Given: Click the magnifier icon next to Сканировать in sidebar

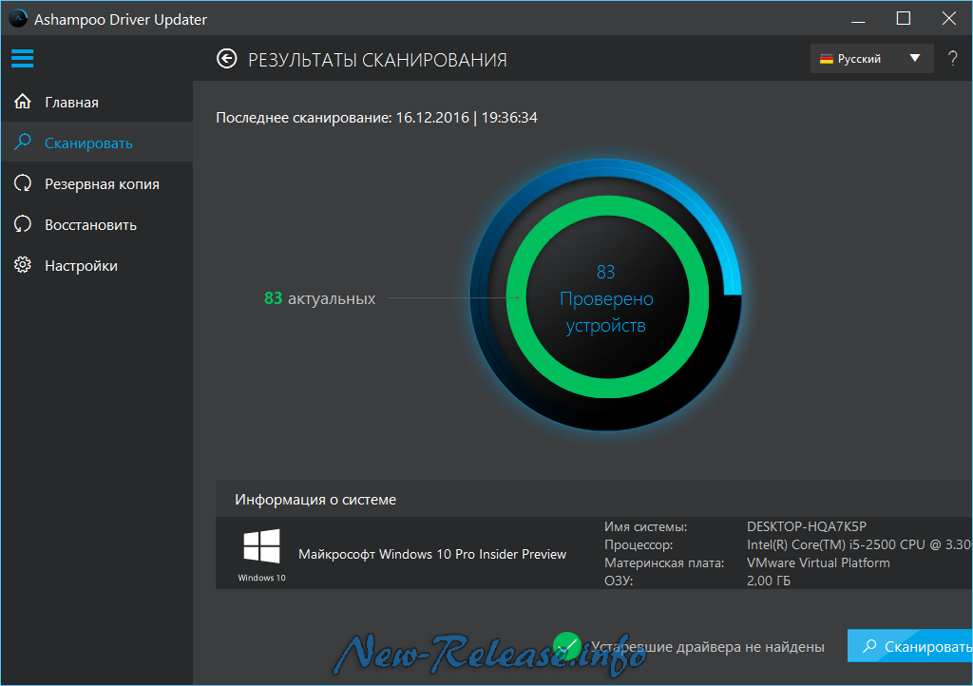Looking at the screenshot, I should (x=23, y=142).
